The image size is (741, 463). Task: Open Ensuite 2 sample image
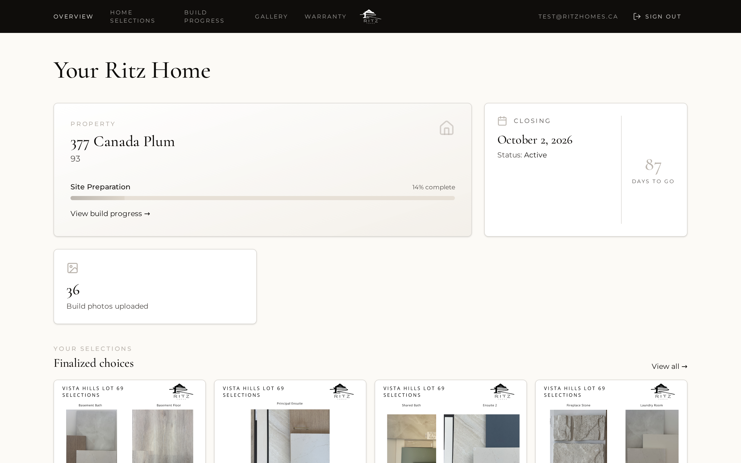[481, 439]
